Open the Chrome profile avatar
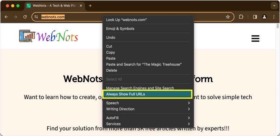 pyautogui.click(x=264, y=17)
